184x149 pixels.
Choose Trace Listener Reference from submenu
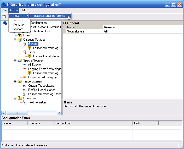point(49,16)
